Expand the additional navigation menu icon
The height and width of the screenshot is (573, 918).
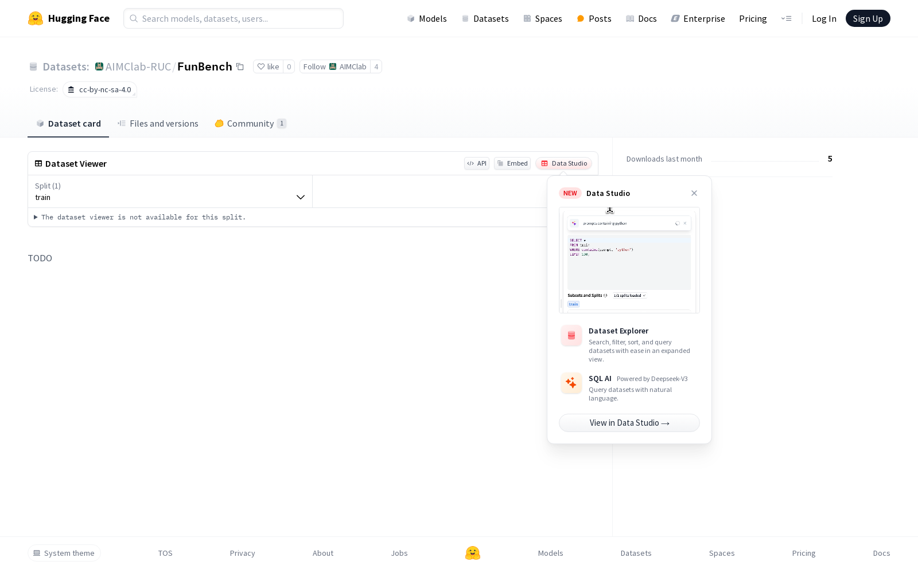pyautogui.click(x=786, y=18)
